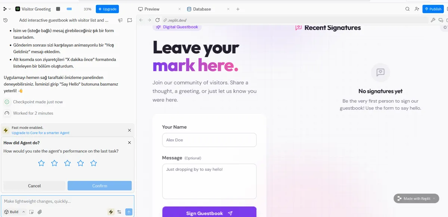Image resolution: width=448 pixels, height=217 pixels.
Task: Click the Publish button
Action: (433, 9)
